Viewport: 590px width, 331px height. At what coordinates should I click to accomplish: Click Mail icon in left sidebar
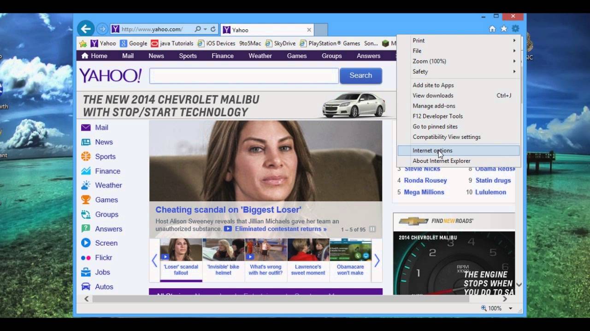[86, 127]
